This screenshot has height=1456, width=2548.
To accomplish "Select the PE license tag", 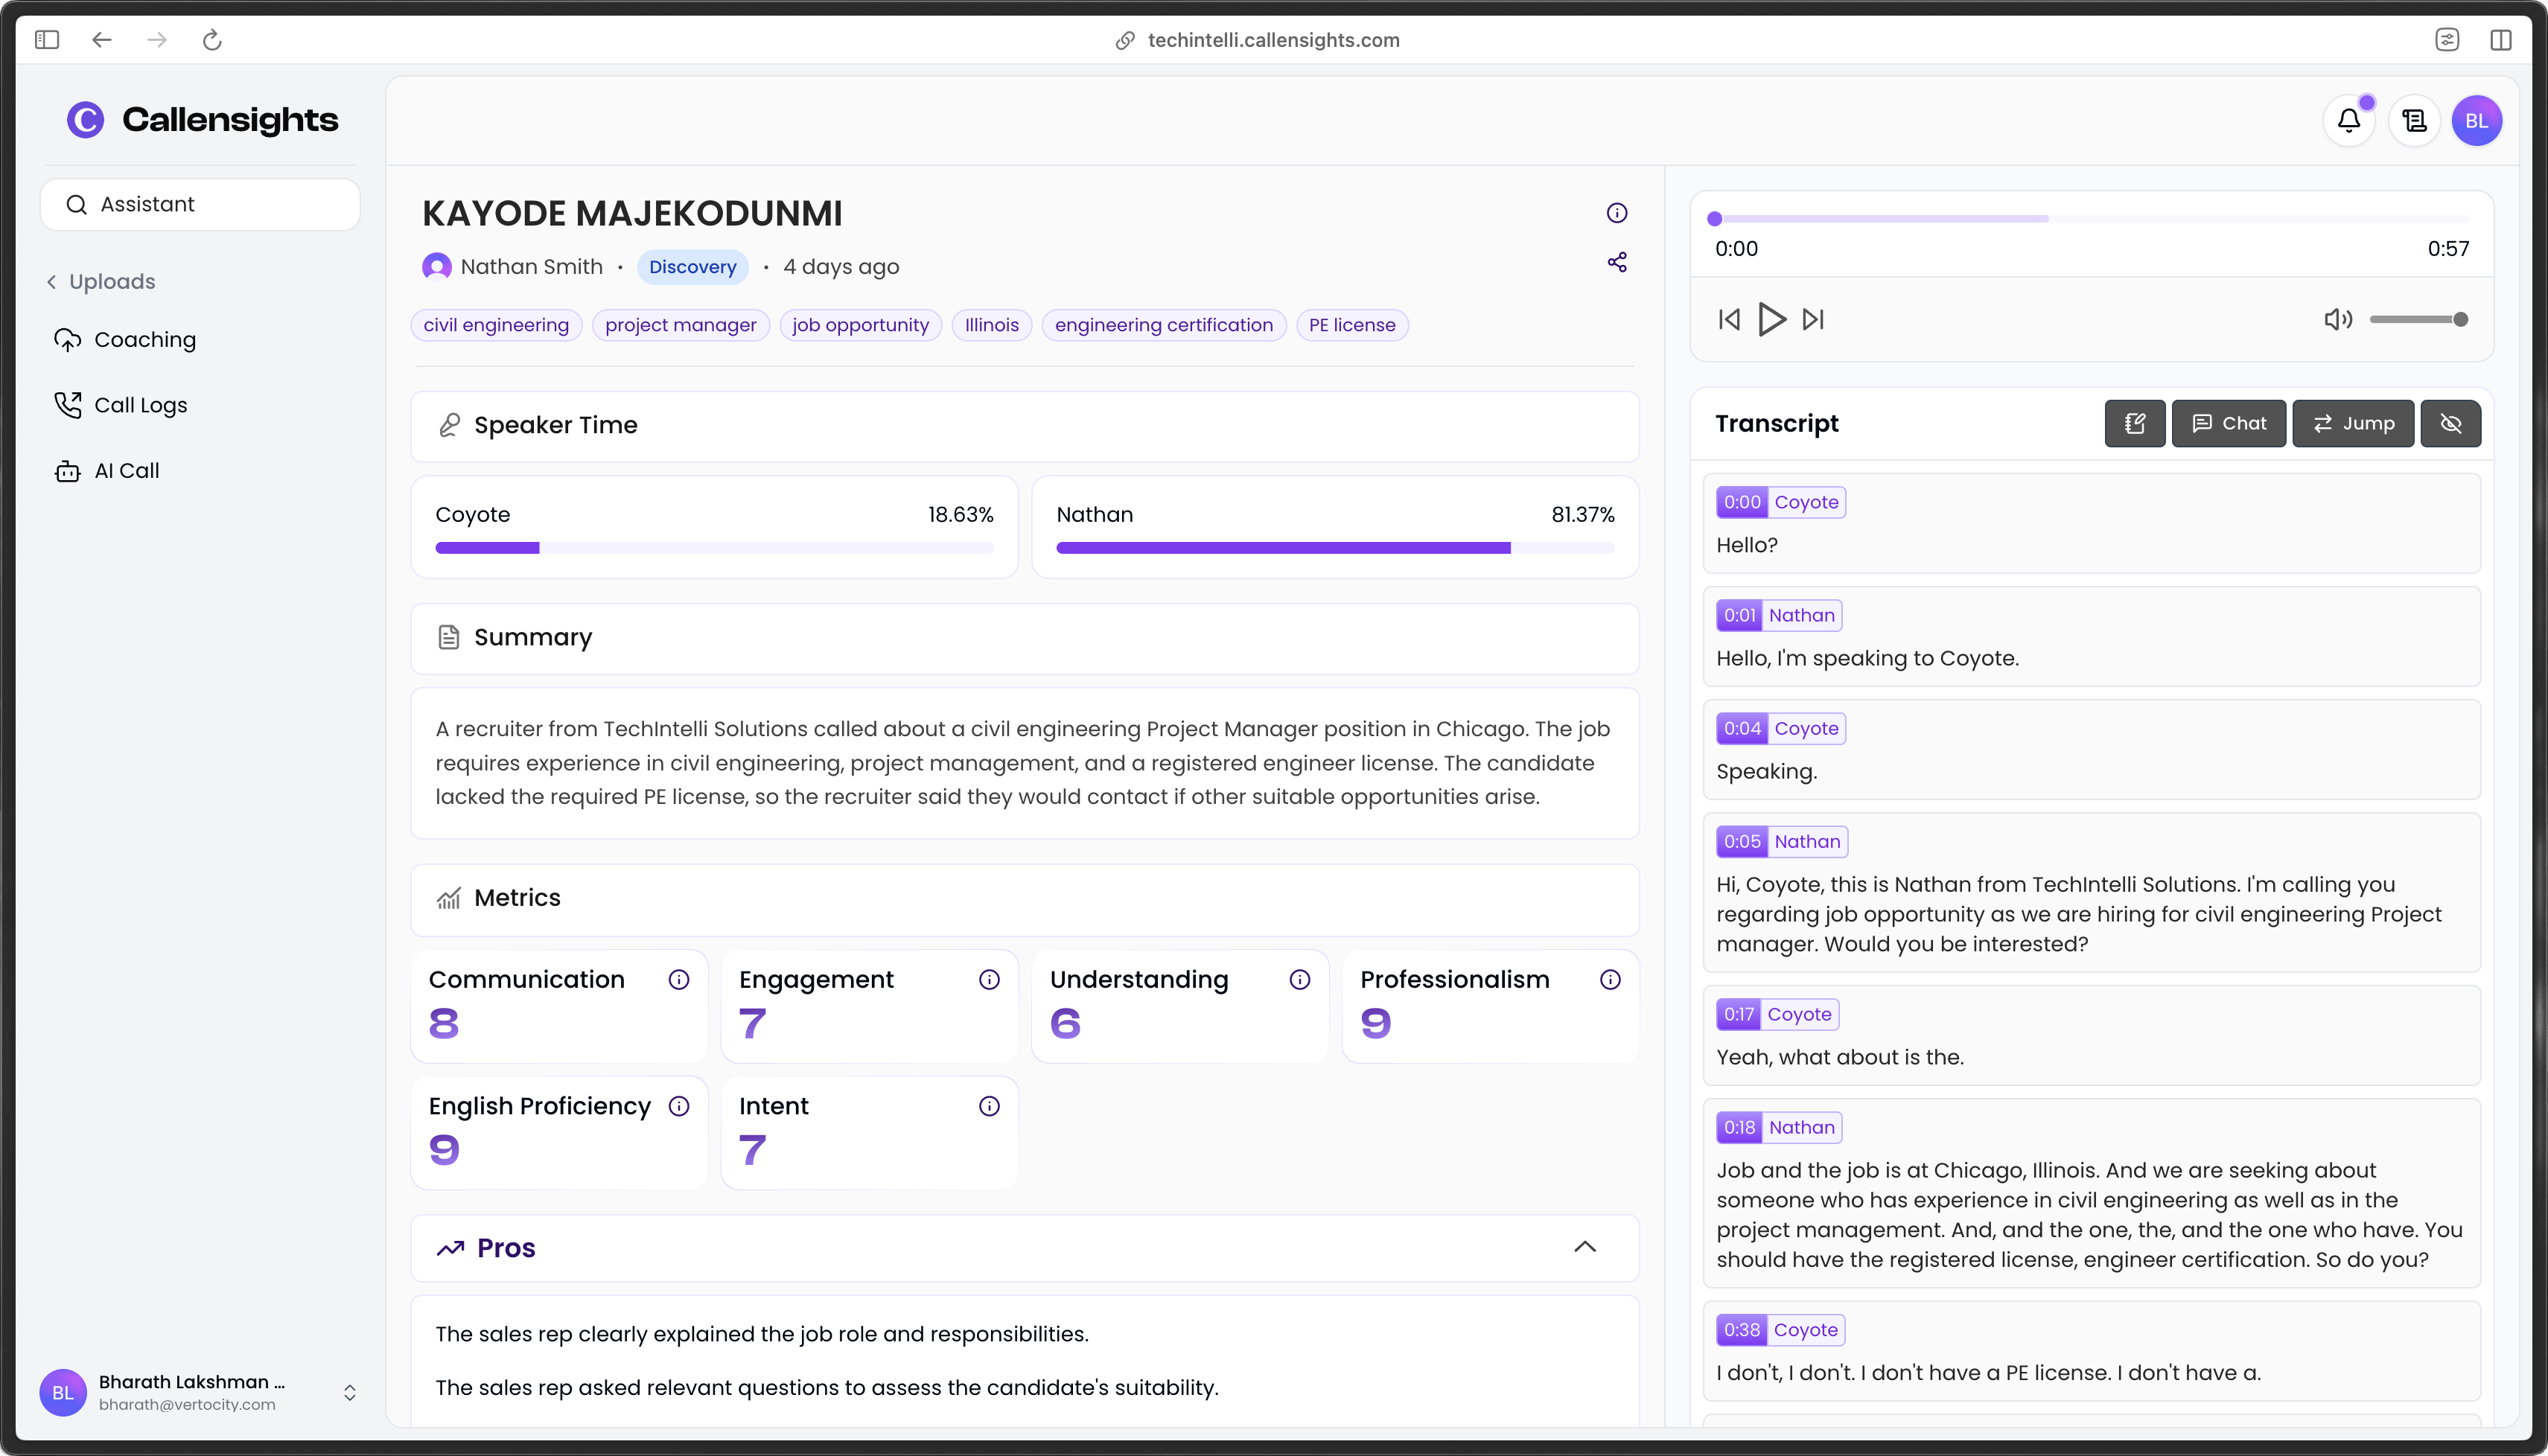I will tap(1352, 325).
